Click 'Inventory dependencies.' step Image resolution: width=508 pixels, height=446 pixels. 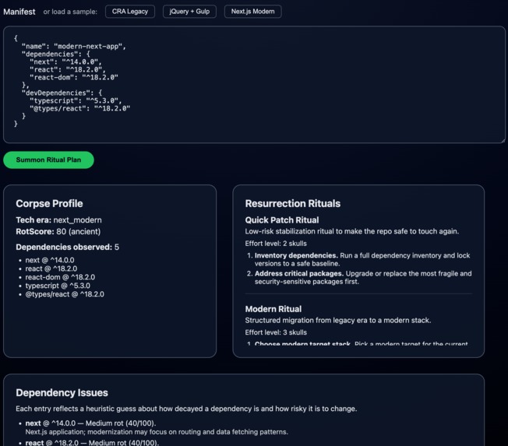coord(296,255)
